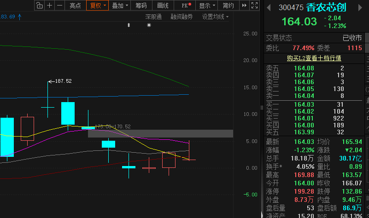Open 设置均线 moving average settings
The width and height of the screenshot is (369, 218).
pyautogui.click(x=215, y=17)
